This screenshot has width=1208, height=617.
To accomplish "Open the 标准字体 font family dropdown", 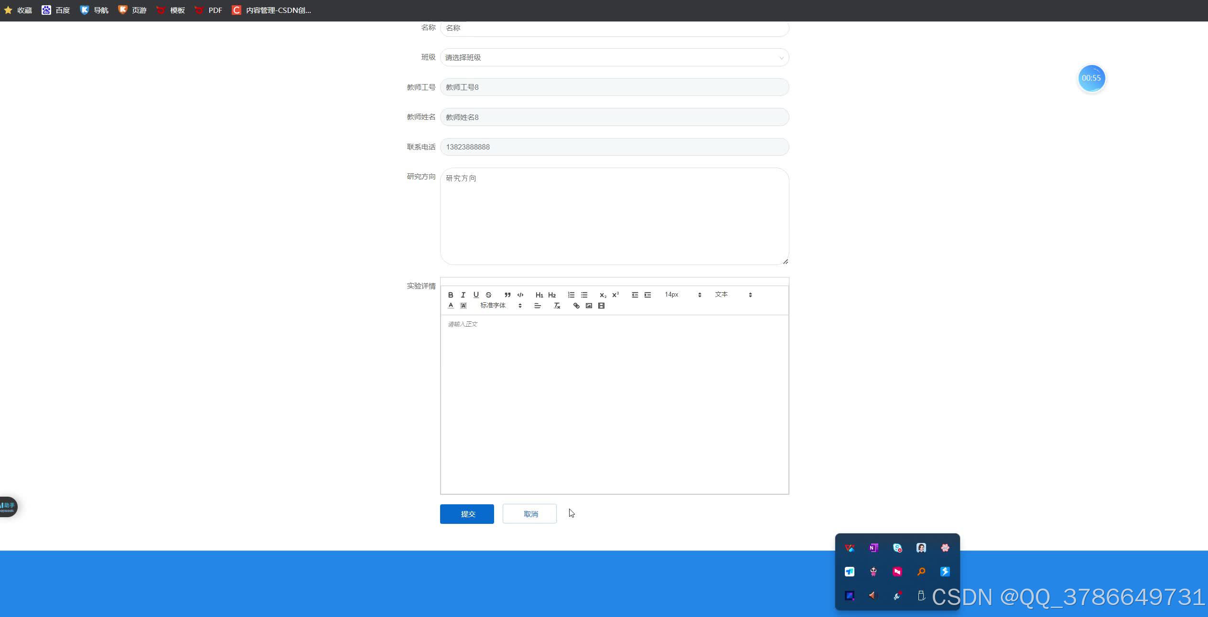I will tap(500, 306).
